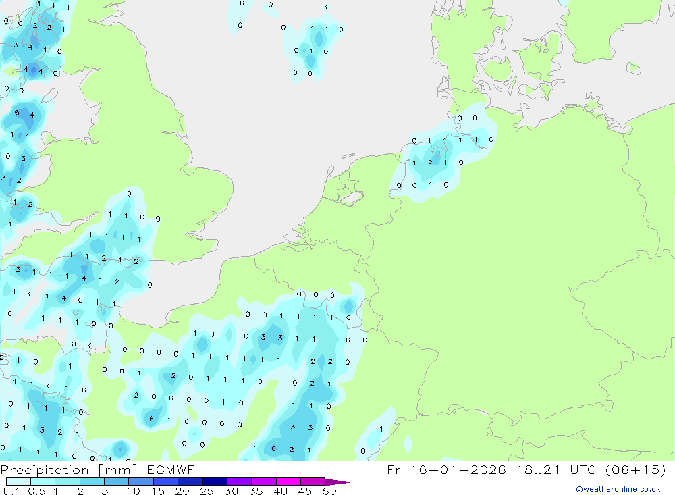Click the '15' legend scale label
675x495 pixels.
(157, 491)
